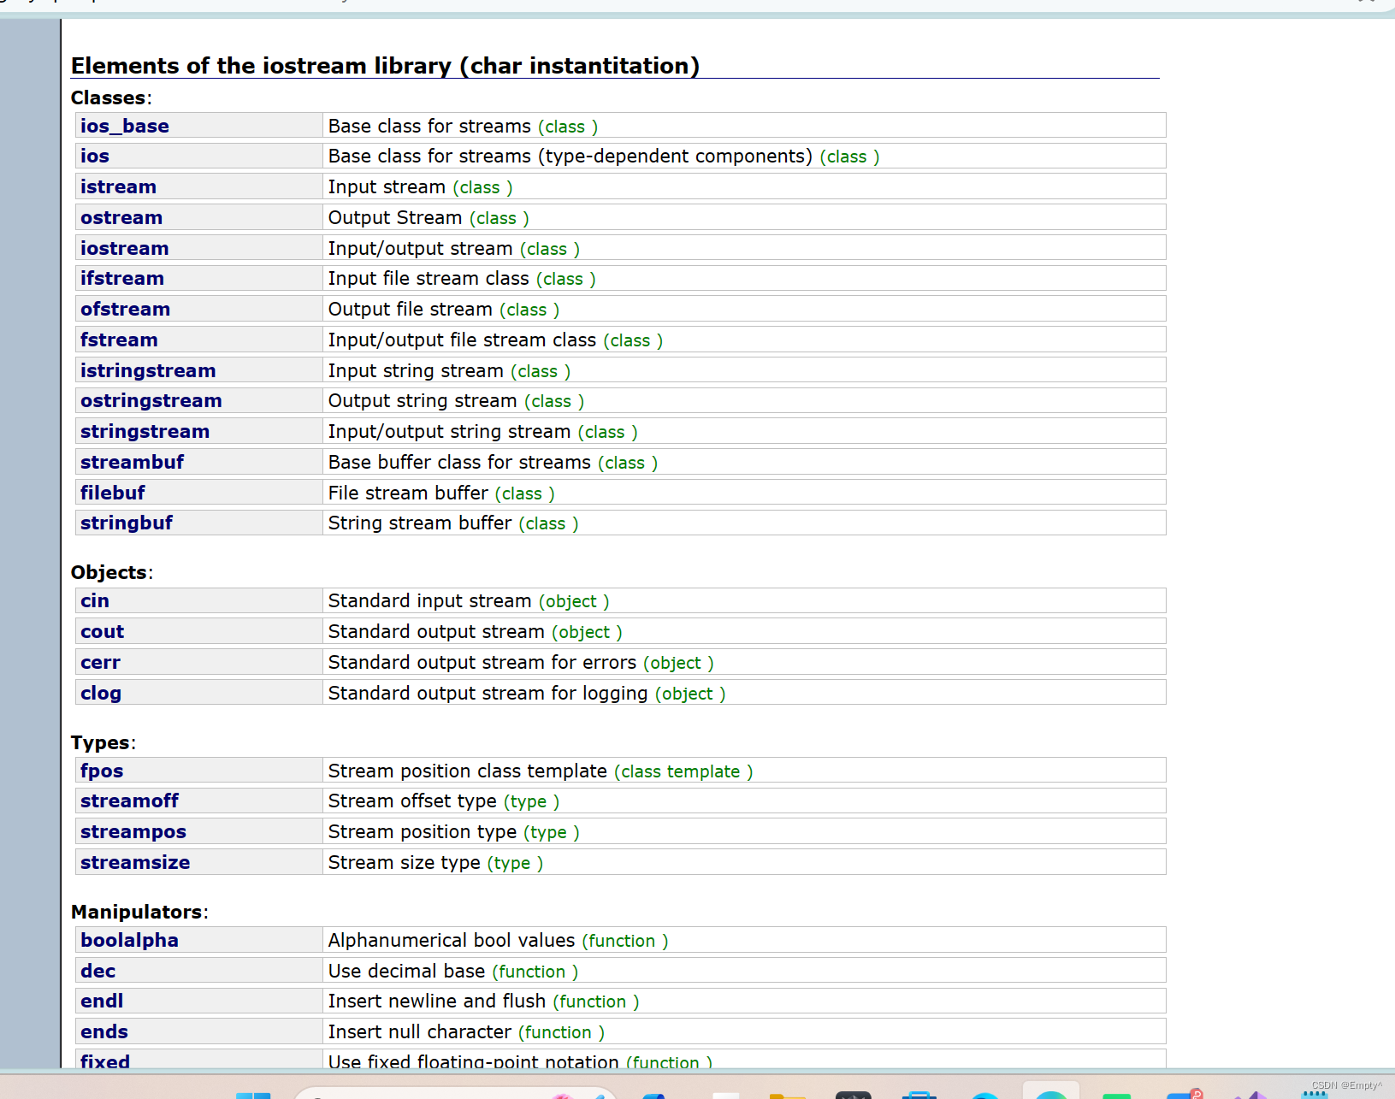Open the ends manipulator link

pos(104,1031)
